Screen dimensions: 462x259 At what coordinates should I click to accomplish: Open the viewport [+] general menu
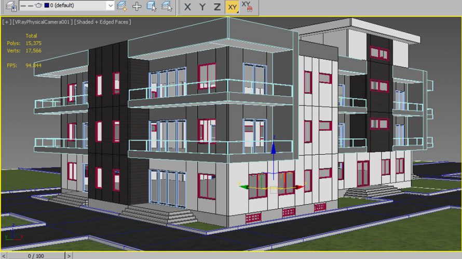click(x=7, y=22)
